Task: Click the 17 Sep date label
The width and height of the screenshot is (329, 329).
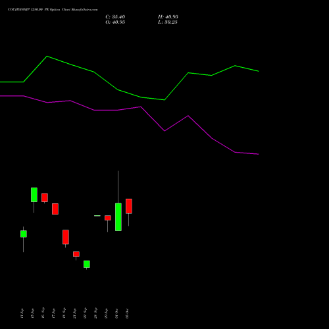Action: tap(53, 313)
